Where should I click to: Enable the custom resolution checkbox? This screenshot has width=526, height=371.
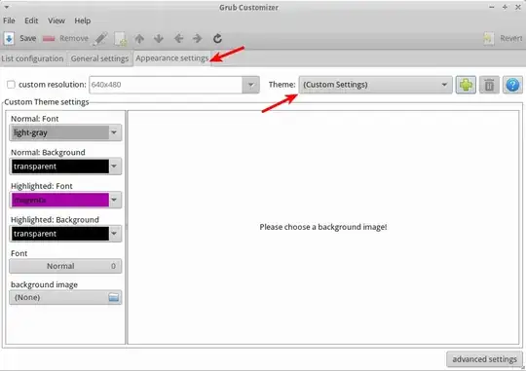[11, 85]
